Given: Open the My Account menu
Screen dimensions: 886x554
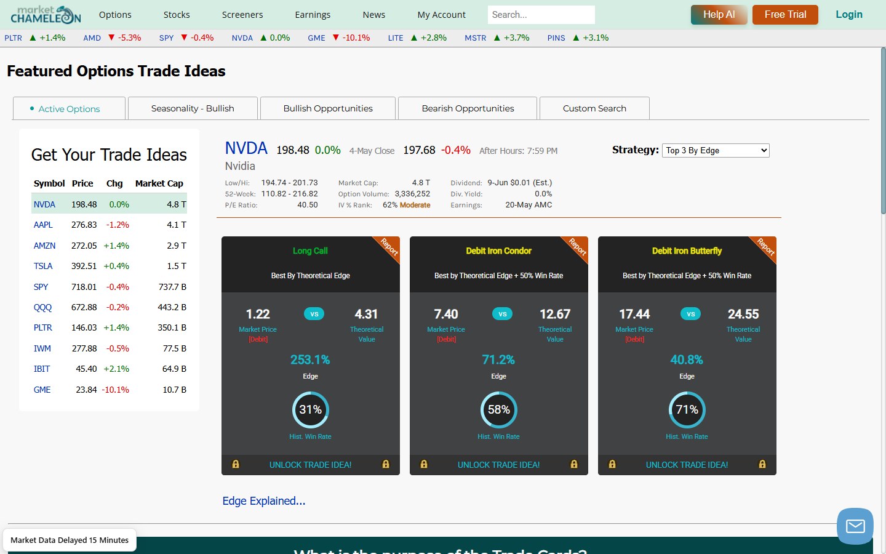Looking at the screenshot, I should pyautogui.click(x=441, y=15).
